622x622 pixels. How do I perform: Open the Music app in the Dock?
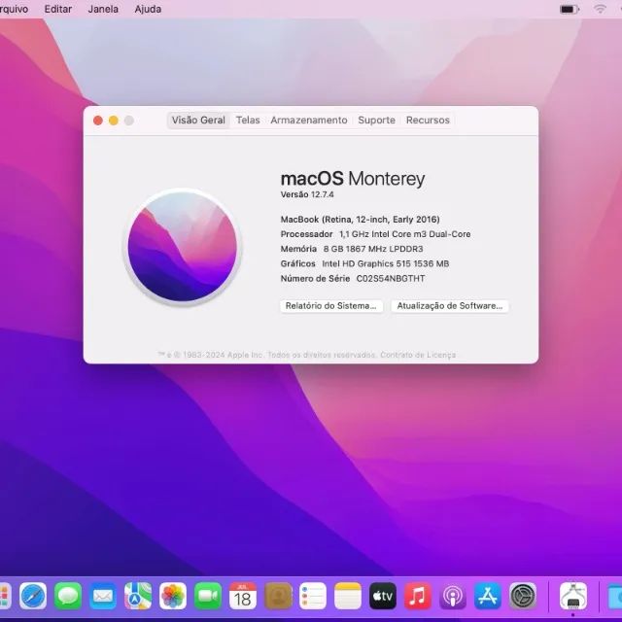point(418,596)
